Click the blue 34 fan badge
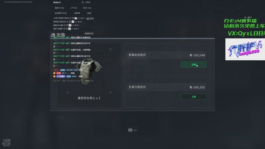This screenshot has width=265, height=149. pos(63,70)
